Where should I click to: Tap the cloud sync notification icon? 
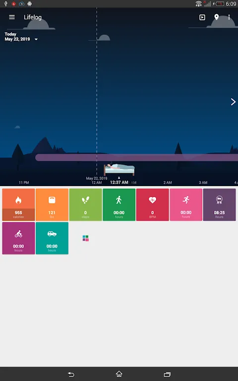[22, 3]
